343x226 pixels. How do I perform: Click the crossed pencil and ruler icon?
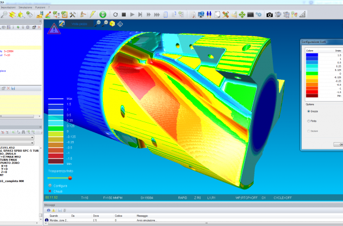coord(226,15)
